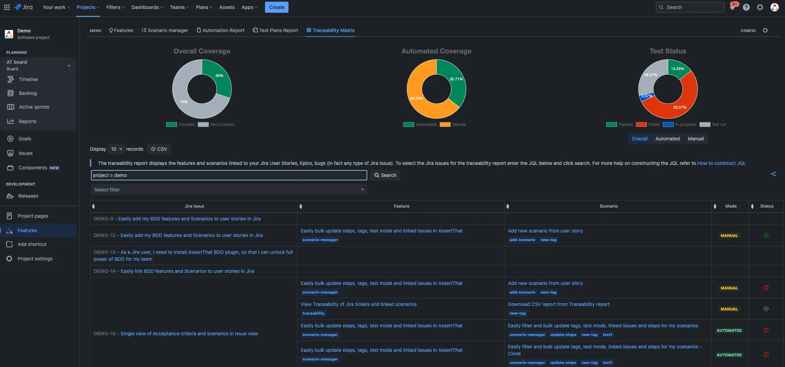Click the Jira logo
Screen dimensions: 785x367
click(23, 7)
